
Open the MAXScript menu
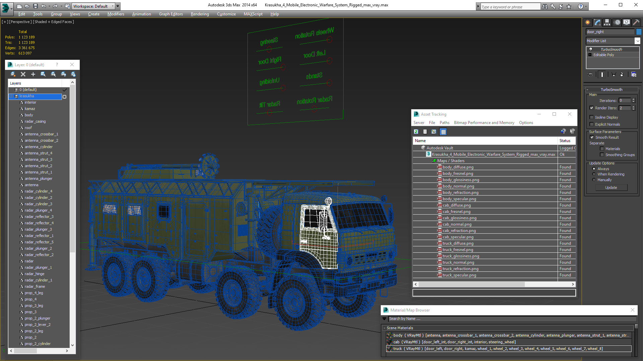click(253, 14)
